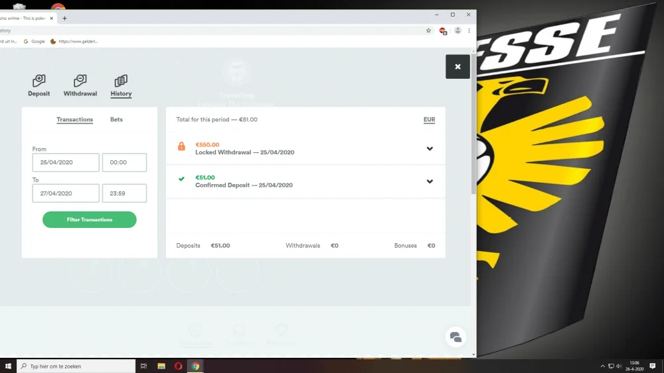The image size is (664, 373).
Task: Open the red browser extension icon
Action: [443, 31]
